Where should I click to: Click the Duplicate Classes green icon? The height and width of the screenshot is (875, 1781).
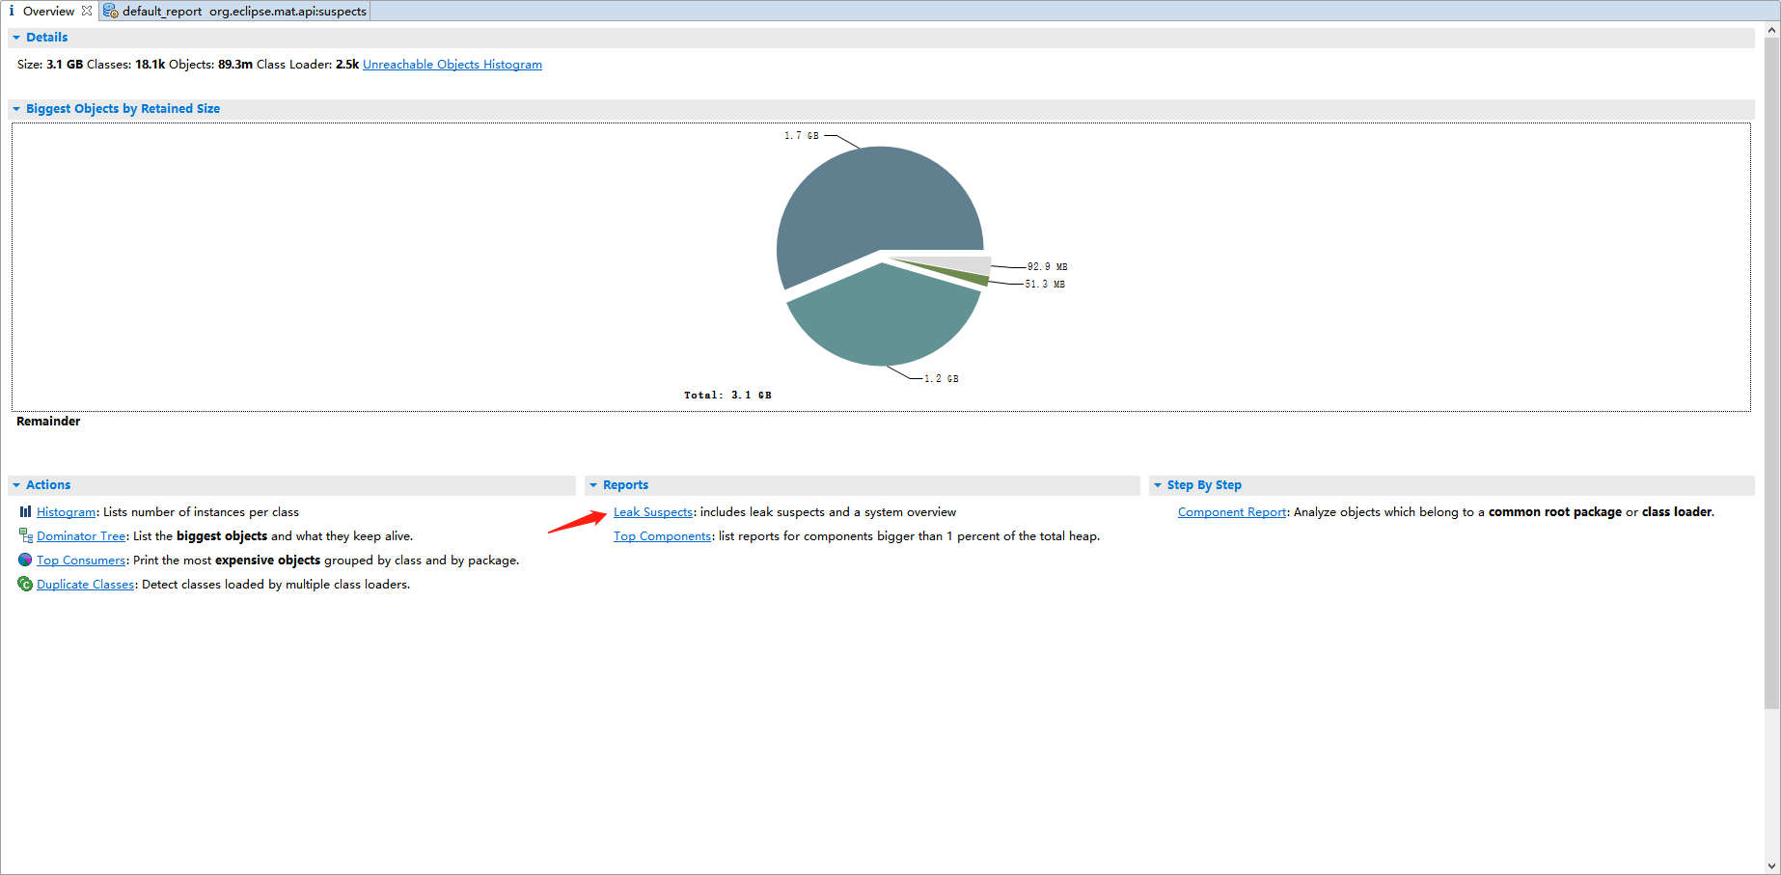(x=25, y=584)
